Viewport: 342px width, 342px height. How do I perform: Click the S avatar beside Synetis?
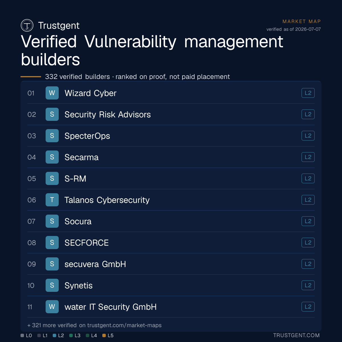(x=52, y=285)
